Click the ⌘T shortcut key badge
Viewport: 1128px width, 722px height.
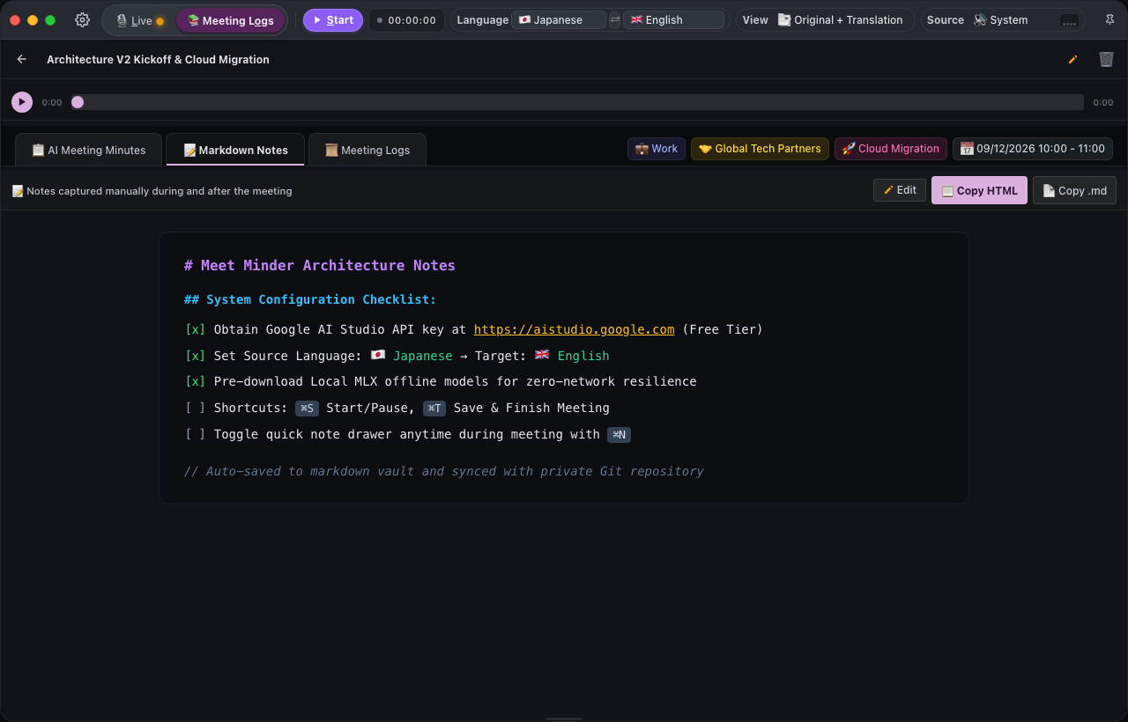(434, 409)
